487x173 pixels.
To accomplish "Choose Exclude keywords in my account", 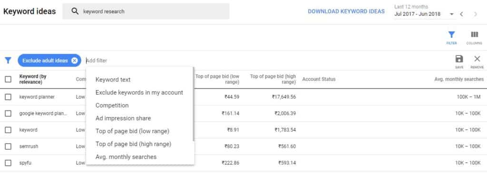I will 140,92.
